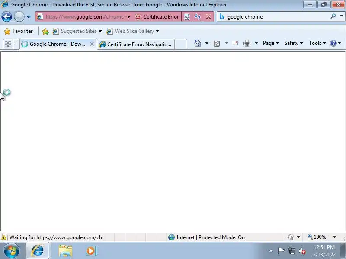Open a new blank tab

click(x=181, y=44)
